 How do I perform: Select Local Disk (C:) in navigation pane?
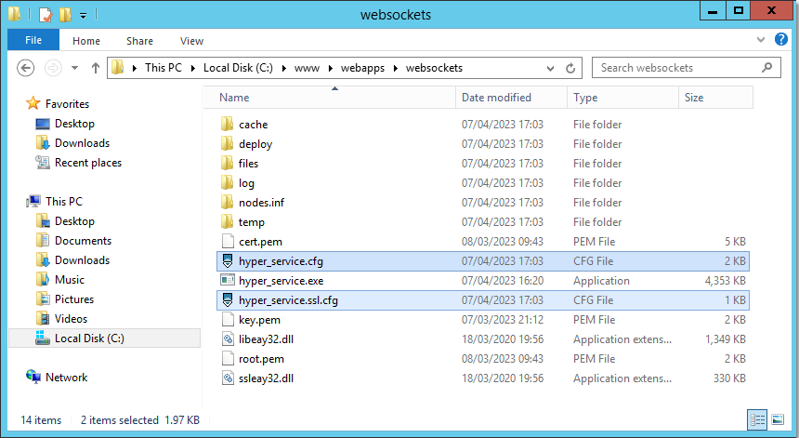coord(89,338)
